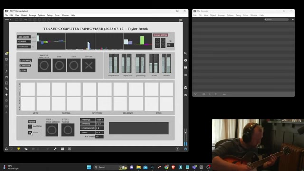Toggle the ON/OFF X switch
304x171 pixels.
[89, 66]
